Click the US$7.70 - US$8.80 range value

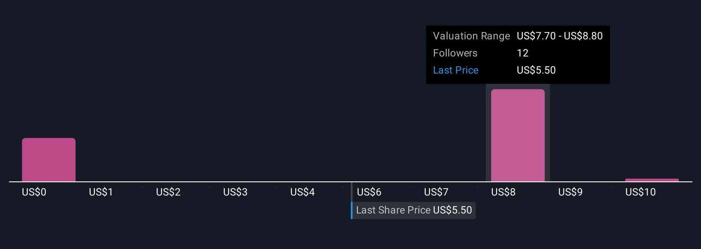click(x=560, y=36)
